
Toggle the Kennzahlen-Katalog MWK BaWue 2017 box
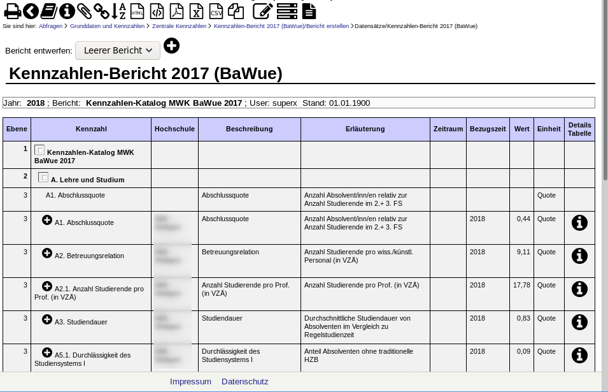coord(39,150)
